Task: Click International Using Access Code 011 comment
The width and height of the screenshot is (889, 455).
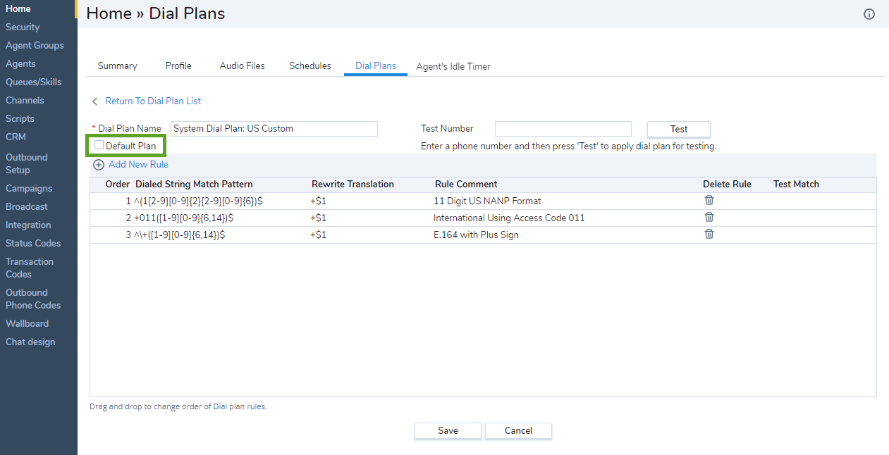Action: click(x=509, y=218)
